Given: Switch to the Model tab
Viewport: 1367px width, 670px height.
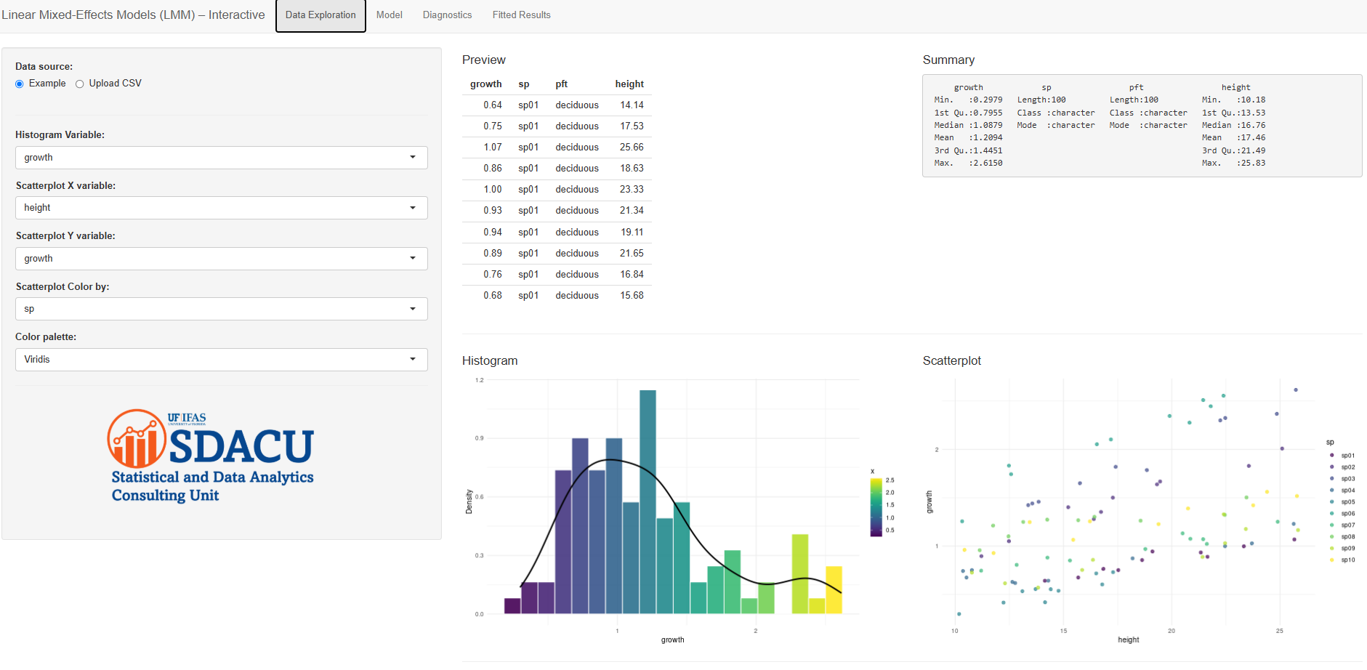Looking at the screenshot, I should (x=389, y=15).
